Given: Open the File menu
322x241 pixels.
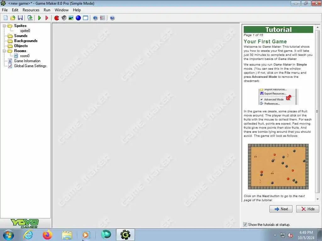Looking at the screenshot, I should [x=5, y=10].
